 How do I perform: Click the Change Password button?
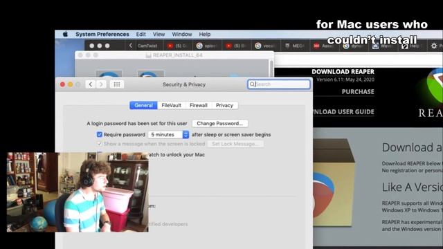pyautogui.click(x=220, y=123)
